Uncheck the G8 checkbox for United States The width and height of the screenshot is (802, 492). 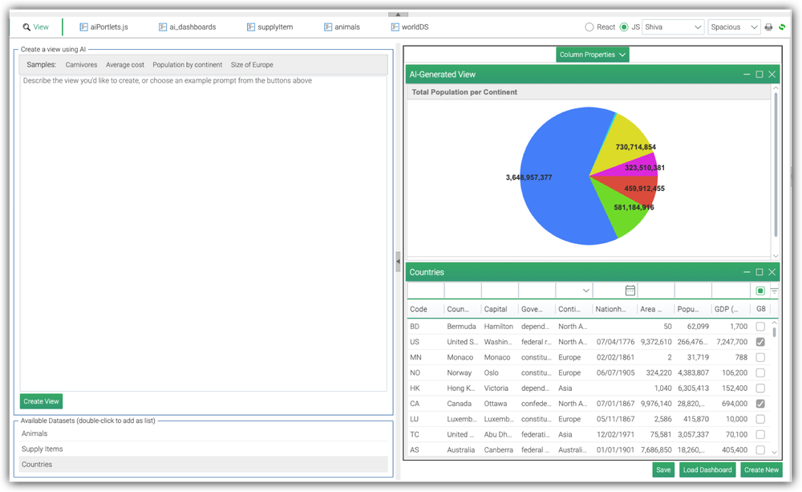pyautogui.click(x=759, y=342)
